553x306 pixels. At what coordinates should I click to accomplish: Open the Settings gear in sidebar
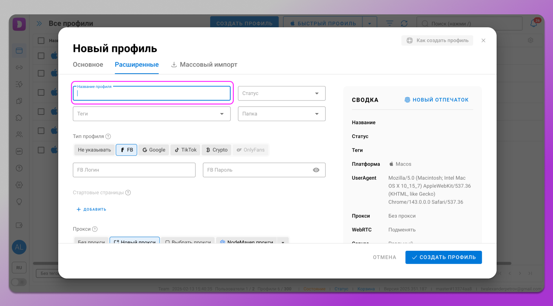tap(19, 185)
